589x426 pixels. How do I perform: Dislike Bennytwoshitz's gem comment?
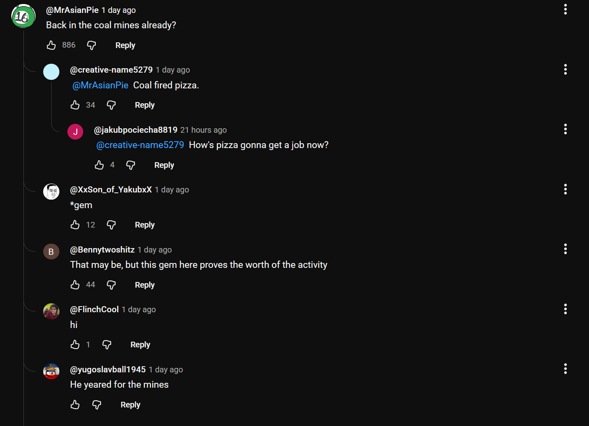coord(111,285)
